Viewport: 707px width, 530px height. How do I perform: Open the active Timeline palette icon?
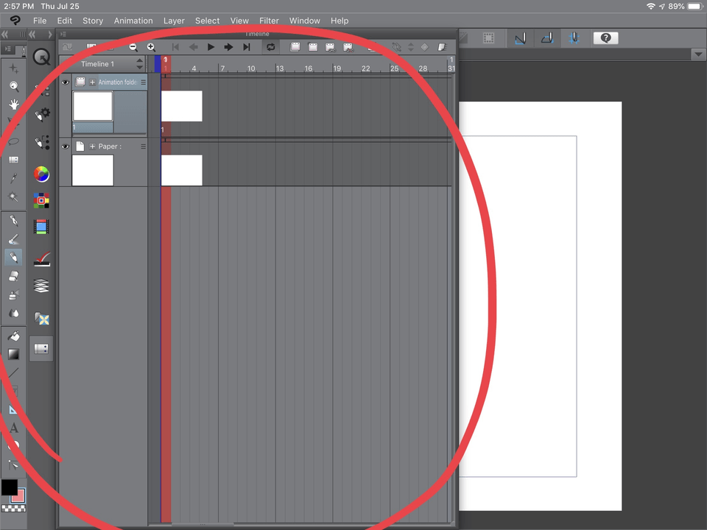[41, 348]
